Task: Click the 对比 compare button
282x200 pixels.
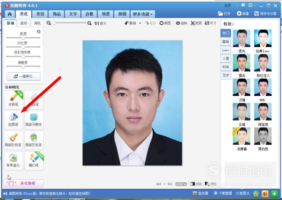Action: point(196,184)
